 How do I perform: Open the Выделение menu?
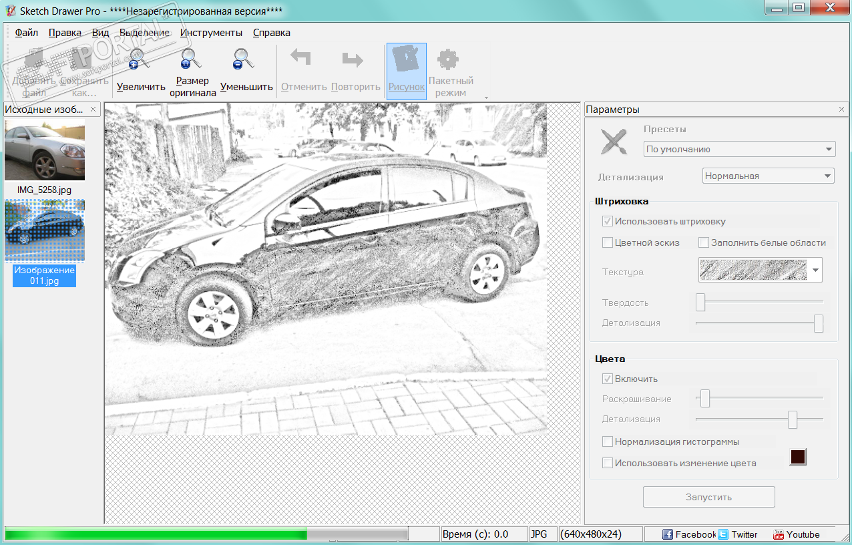pyautogui.click(x=142, y=32)
